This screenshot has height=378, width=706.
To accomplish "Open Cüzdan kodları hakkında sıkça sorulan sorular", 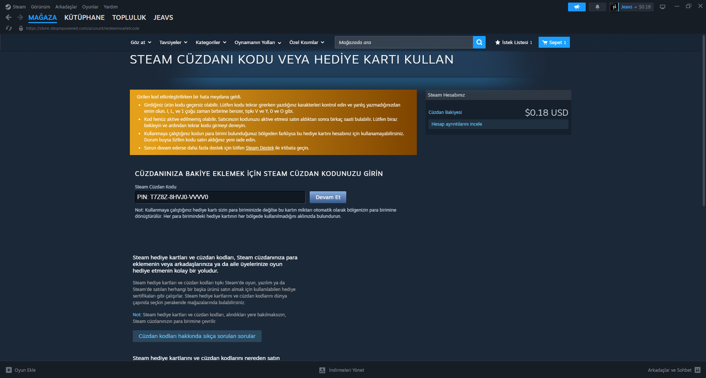I will 197,336.
